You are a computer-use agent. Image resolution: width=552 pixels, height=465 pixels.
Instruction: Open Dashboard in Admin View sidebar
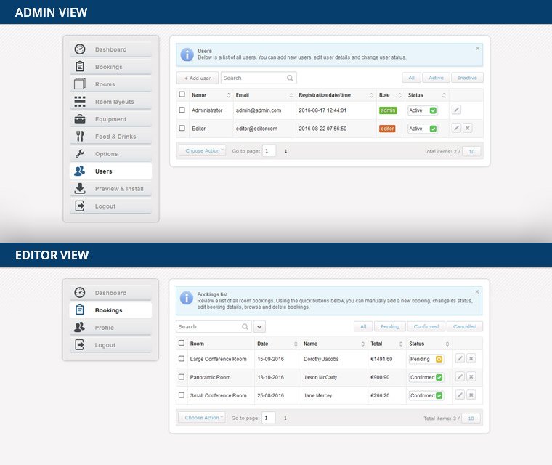[x=110, y=49]
